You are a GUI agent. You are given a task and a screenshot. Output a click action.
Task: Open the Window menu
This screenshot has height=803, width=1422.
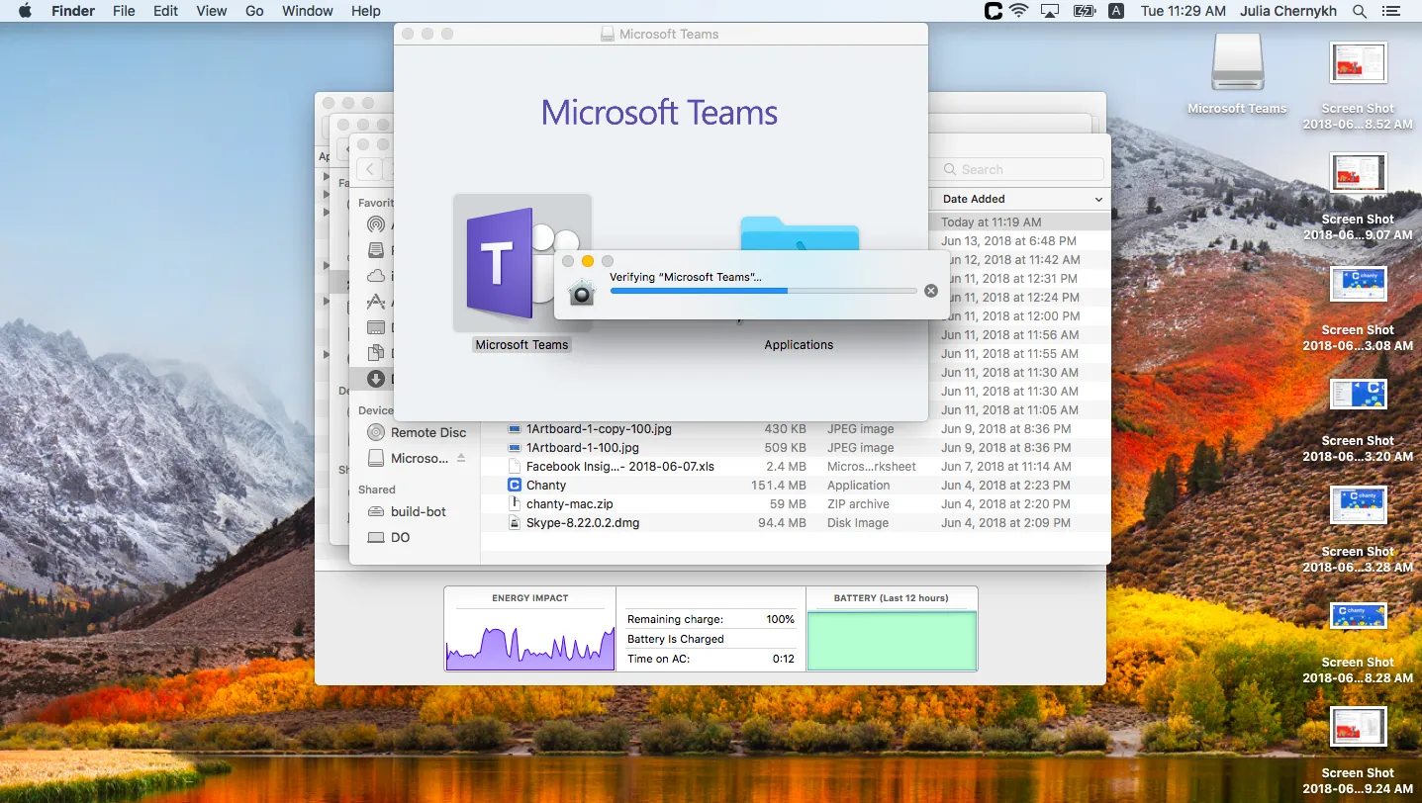(x=308, y=11)
